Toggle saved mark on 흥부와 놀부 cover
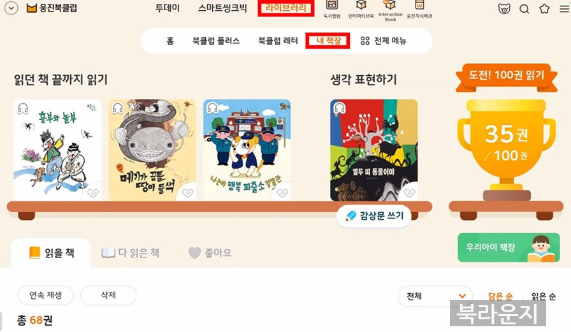The width and height of the screenshot is (571, 332). point(93,192)
